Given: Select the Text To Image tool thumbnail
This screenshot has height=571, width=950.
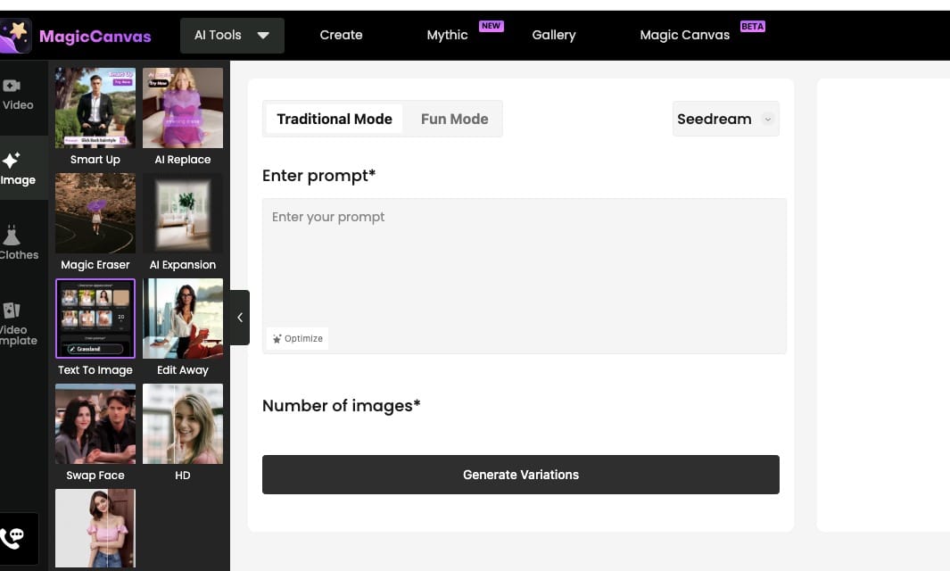Looking at the screenshot, I should tap(95, 319).
